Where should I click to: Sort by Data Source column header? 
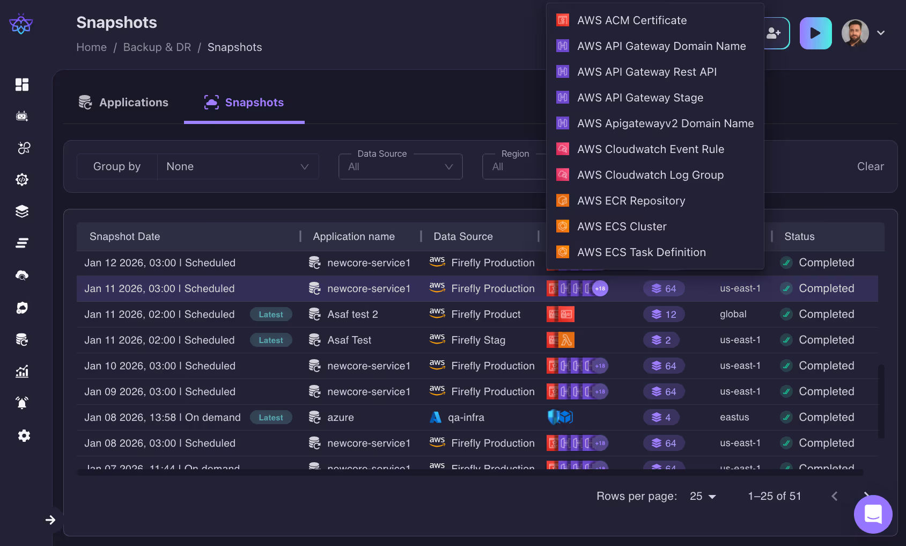(463, 237)
